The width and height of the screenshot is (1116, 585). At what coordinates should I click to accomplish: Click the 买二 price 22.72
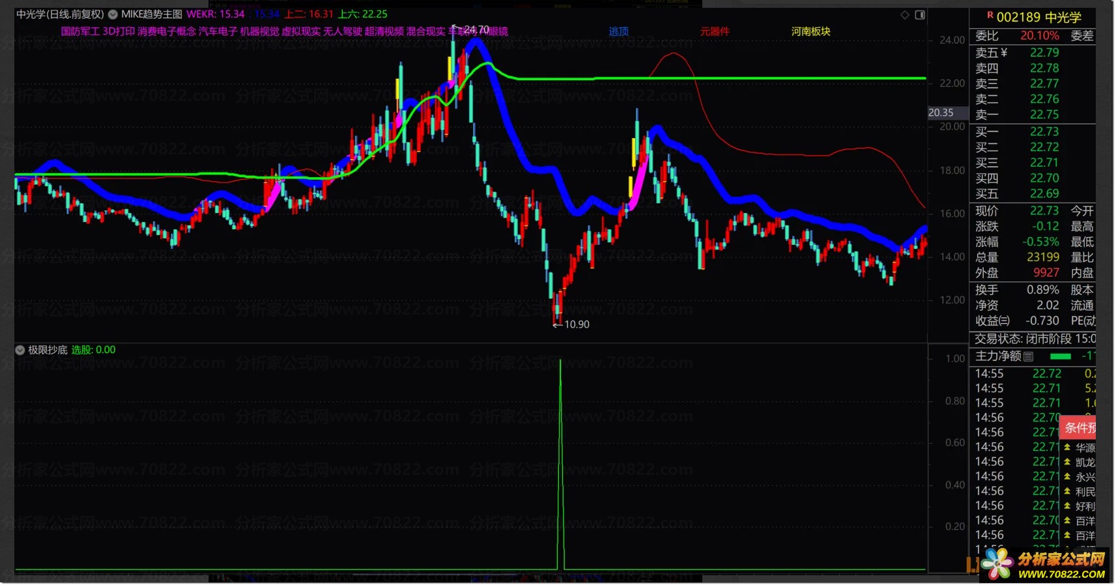coord(1044,147)
